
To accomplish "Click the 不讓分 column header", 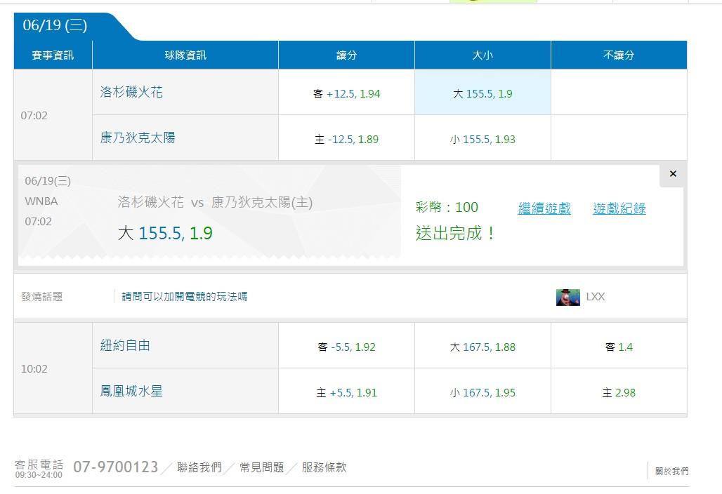I will coord(619,55).
